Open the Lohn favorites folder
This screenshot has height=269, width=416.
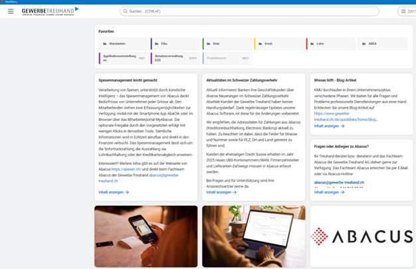tap(331, 44)
